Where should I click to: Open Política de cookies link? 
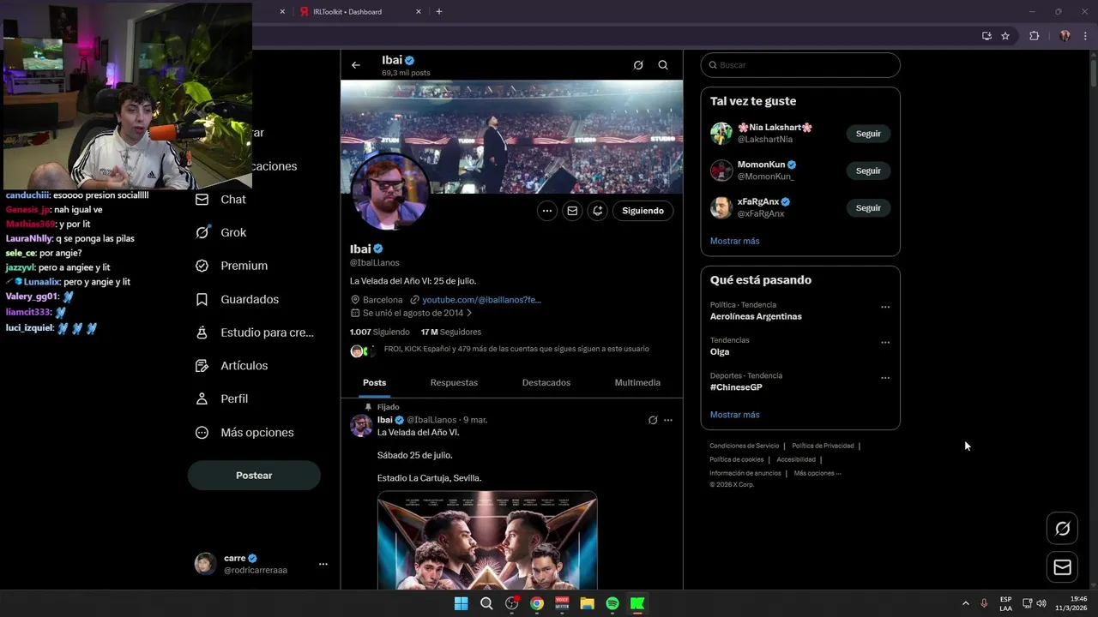point(736,459)
